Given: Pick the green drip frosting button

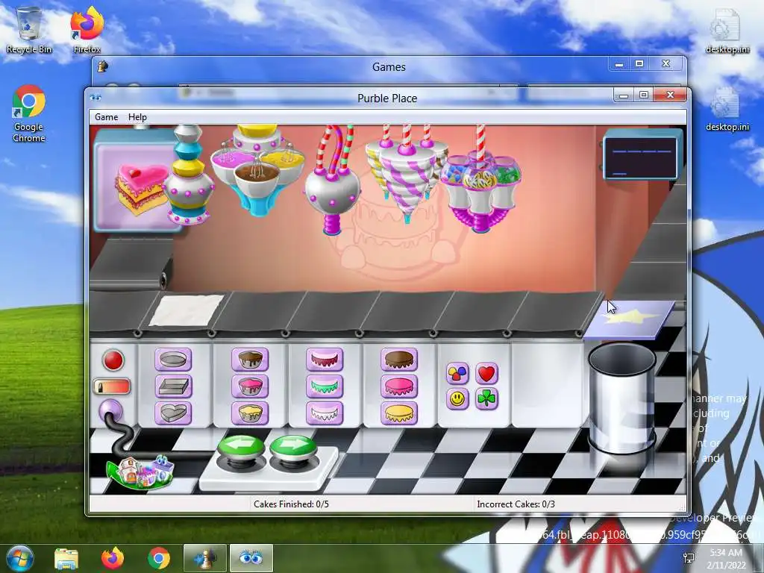Looking at the screenshot, I should pos(325,386).
